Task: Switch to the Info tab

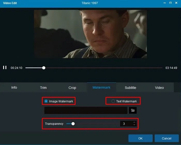Action: pos(14,87)
